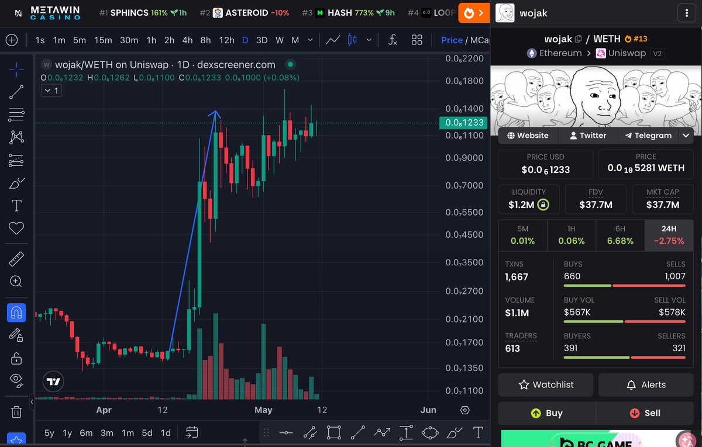Select the brush drawing tool
The height and width of the screenshot is (447, 702).
tap(16, 183)
